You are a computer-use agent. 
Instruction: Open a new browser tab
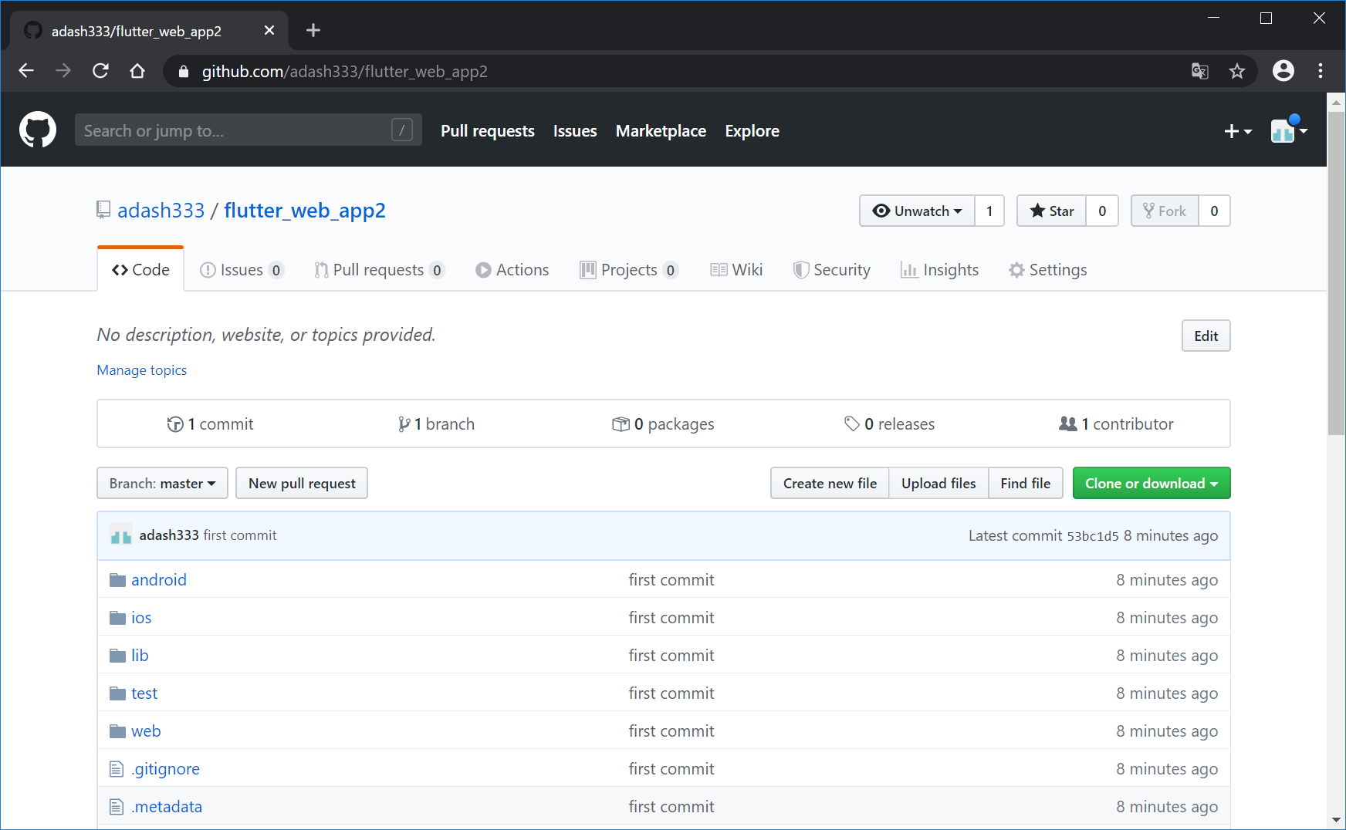313,30
